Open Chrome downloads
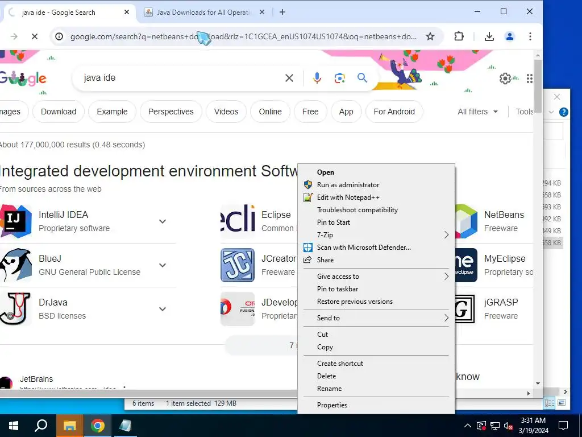This screenshot has width=582, height=437. click(x=489, y=36)
